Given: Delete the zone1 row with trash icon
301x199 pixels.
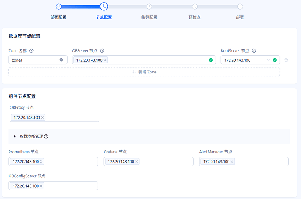Looking at the screenshot, I should [x=286, y=60].
